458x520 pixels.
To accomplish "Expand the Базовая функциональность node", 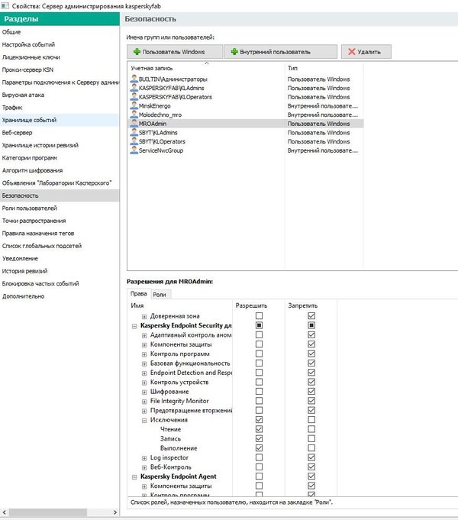I will tap(144, 363).
